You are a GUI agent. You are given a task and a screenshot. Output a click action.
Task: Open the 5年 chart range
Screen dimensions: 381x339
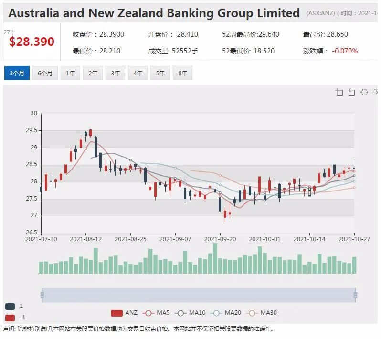(160, 73)
